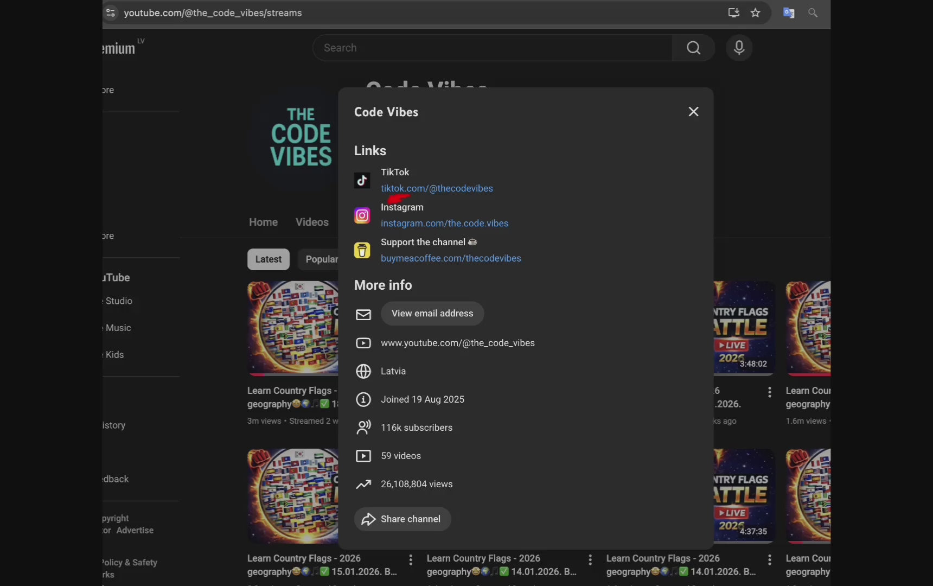The width and height of the screenshot is (933, 586).
Task: Click install app icon in address bar
Action: [x=733, y=13]
